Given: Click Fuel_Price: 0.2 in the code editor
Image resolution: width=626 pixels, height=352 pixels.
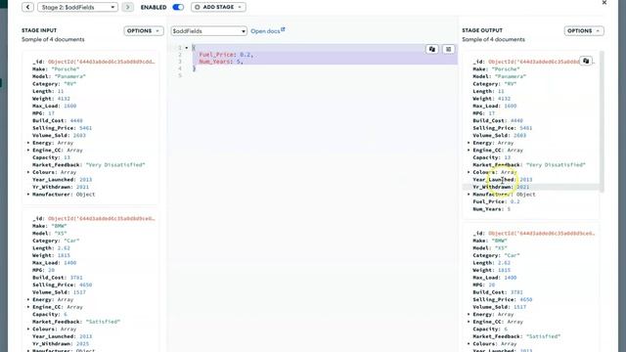Looking at the screenshot, I should point(226,55).
